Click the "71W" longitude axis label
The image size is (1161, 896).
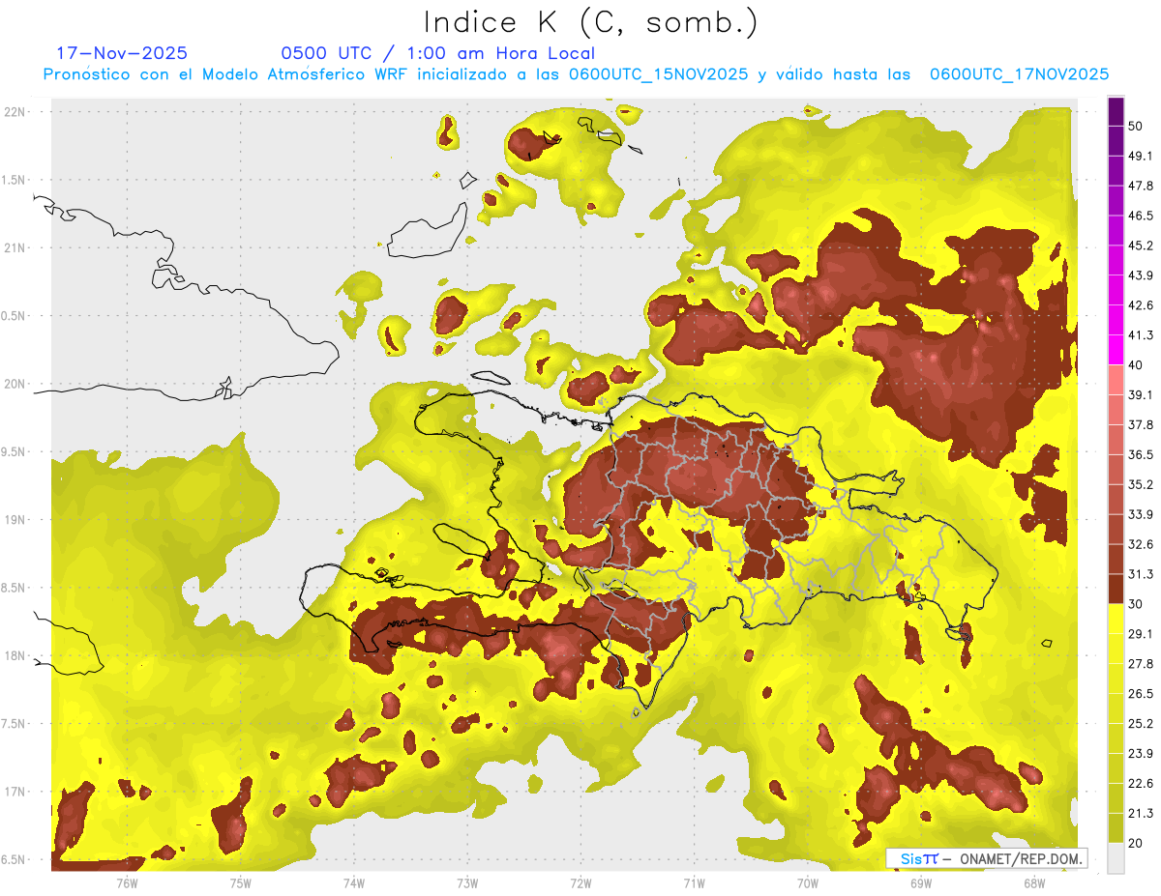(694, 882)
